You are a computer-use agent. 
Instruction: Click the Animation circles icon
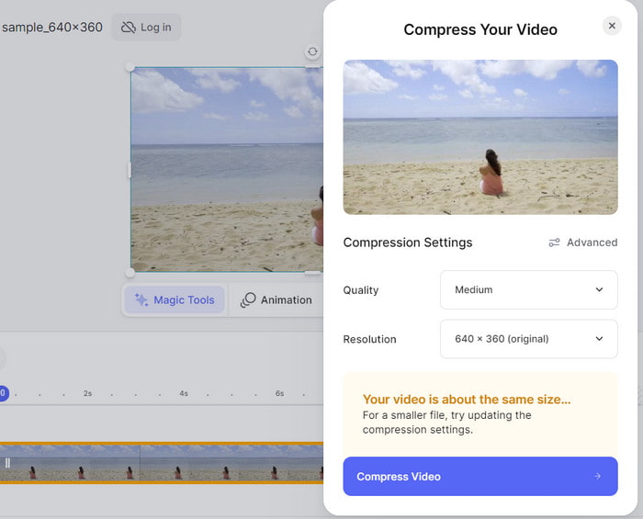(x=248, y=300)
